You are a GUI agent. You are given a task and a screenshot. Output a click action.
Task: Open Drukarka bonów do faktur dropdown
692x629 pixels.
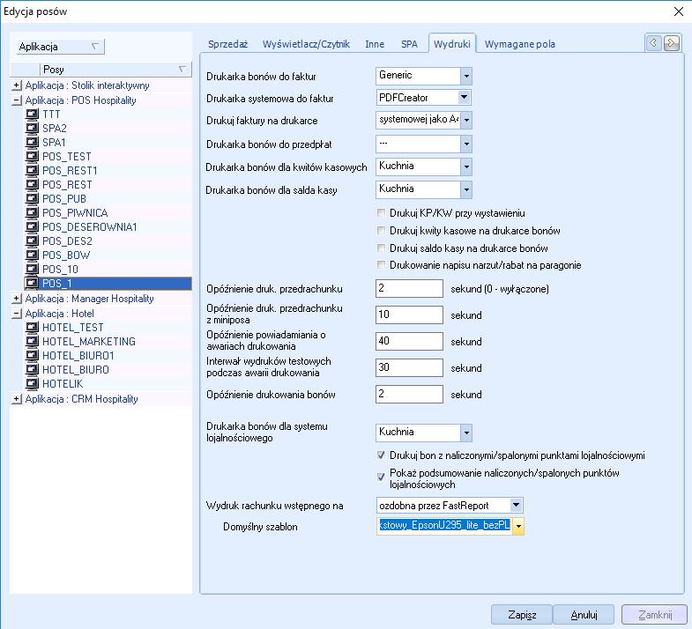coord(466,77)
